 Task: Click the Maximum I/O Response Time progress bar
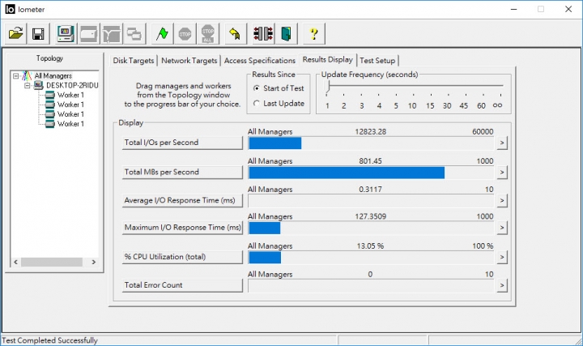pyautogui.click(x=371, y=228)
